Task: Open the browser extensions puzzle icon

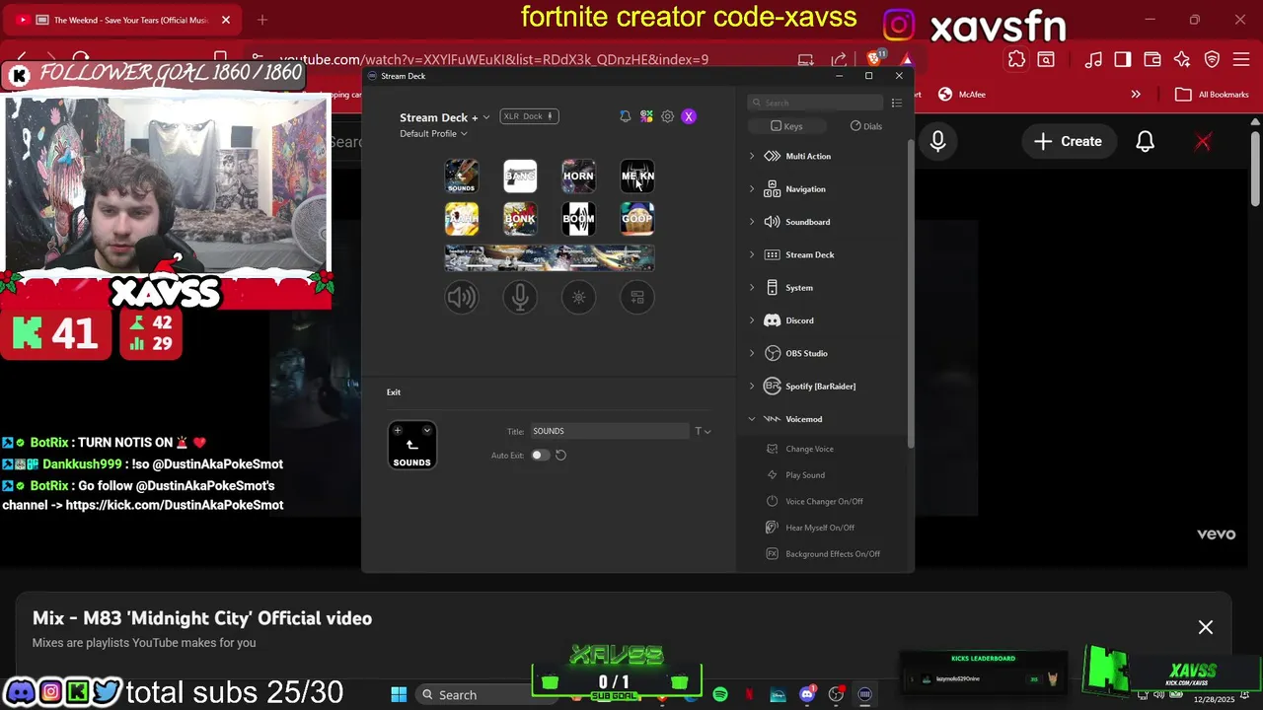Action: click(1016, 59)
